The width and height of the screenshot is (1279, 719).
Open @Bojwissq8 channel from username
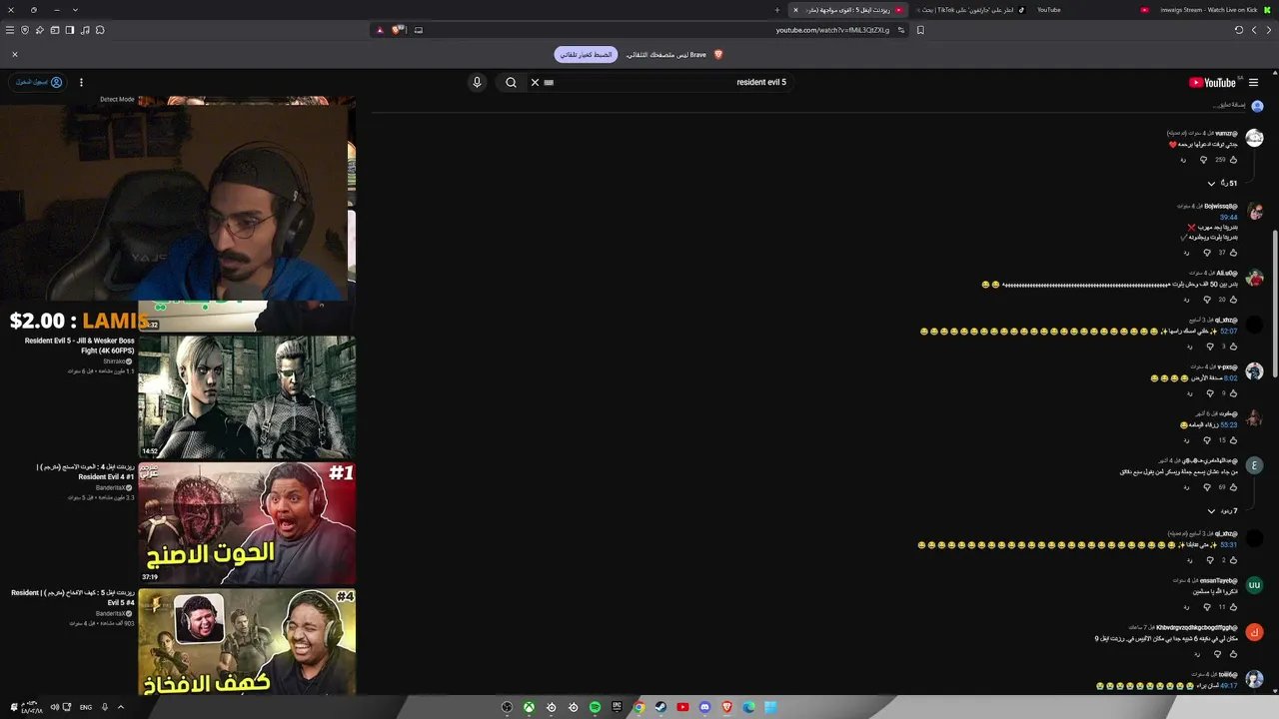[1221, 206]
